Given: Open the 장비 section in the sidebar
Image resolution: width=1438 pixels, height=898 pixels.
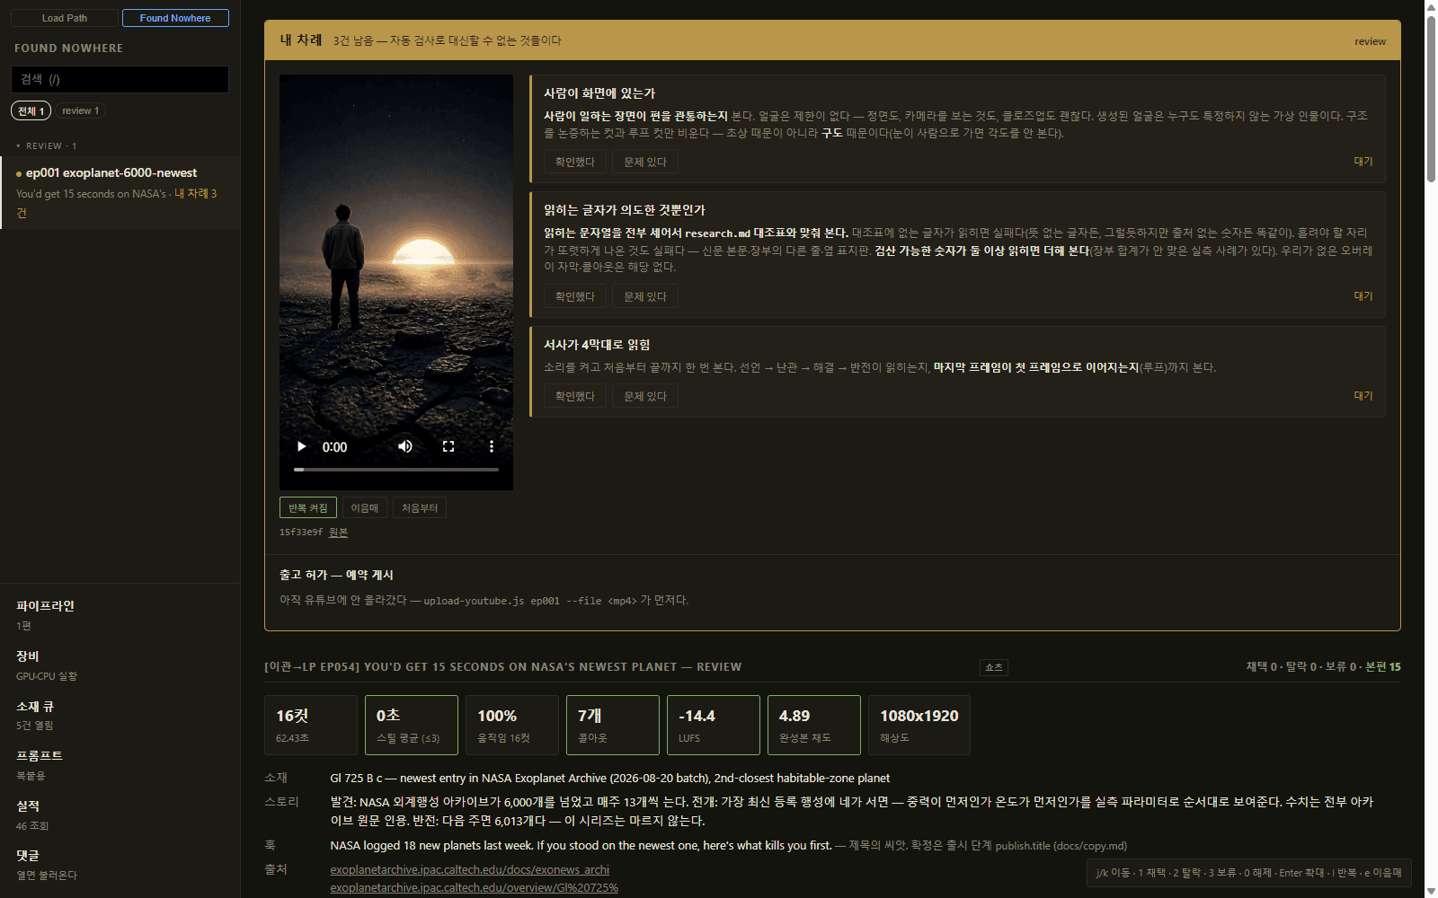Looking at the screenshot, I should coord(120,665).
